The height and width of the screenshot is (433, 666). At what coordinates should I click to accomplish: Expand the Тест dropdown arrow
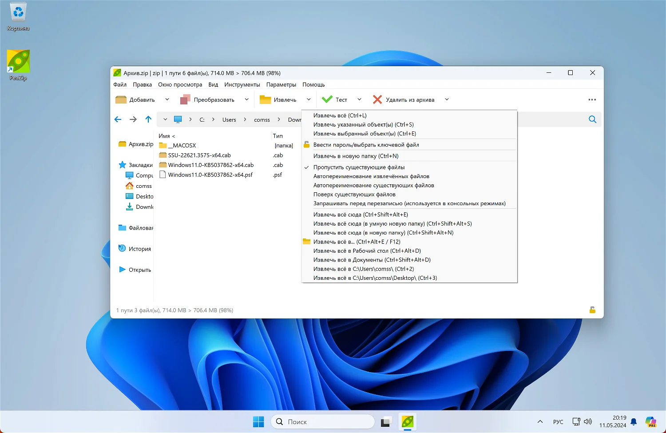pos(359,99)
